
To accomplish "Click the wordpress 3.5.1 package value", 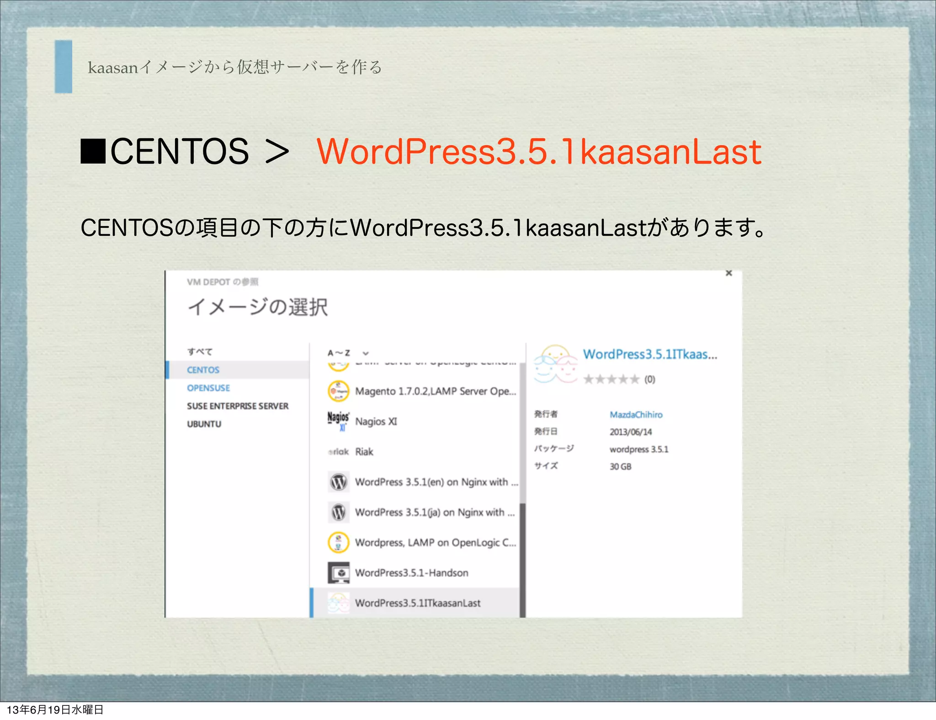I will (638, 449).
